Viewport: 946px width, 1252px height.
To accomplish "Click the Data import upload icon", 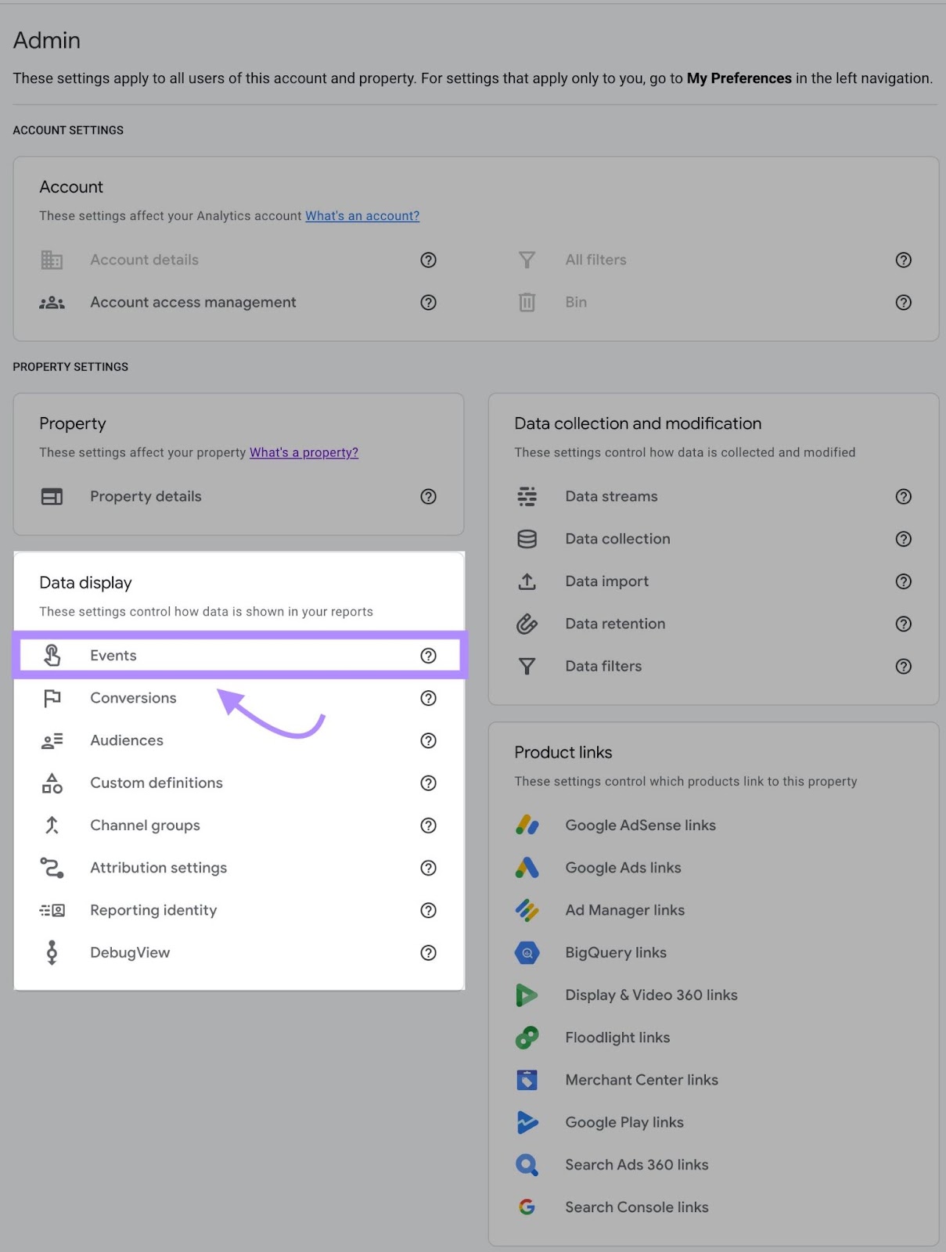I will pyautogui.click(x=527, y=581).
